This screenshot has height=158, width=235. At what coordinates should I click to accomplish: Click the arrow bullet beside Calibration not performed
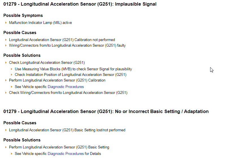click(6, 40)
